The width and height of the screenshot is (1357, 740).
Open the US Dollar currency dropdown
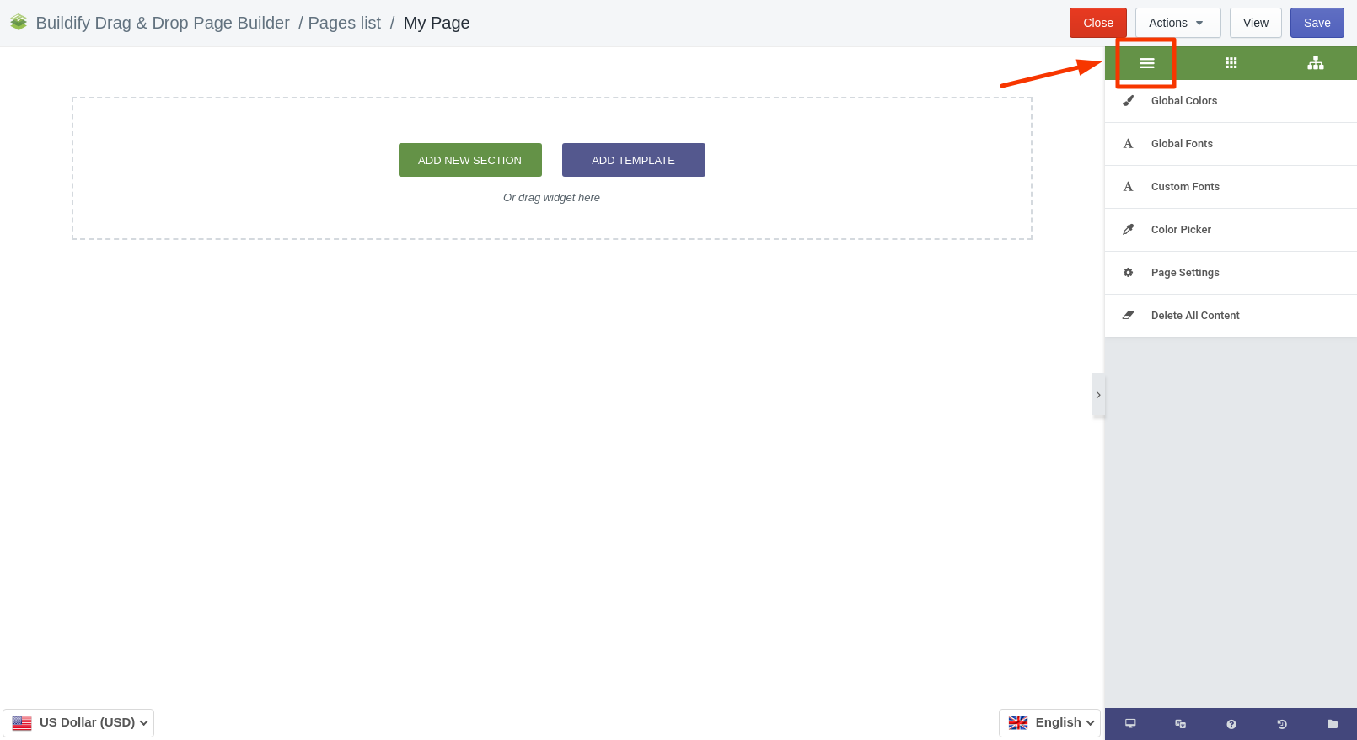pos(78,723)
